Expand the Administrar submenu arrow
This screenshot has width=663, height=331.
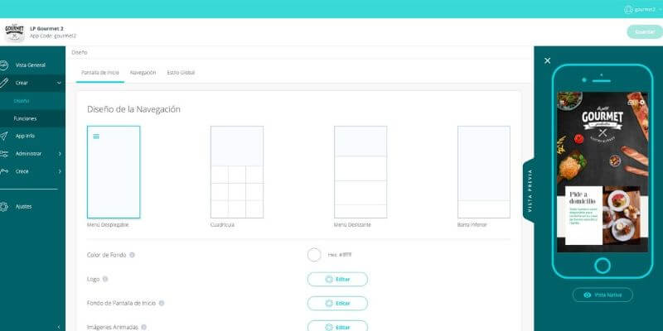point(59,153)
